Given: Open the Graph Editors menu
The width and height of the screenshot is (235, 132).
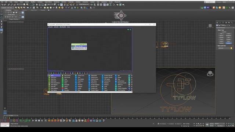Looking at the screenshot, I should tap(48, 2).
